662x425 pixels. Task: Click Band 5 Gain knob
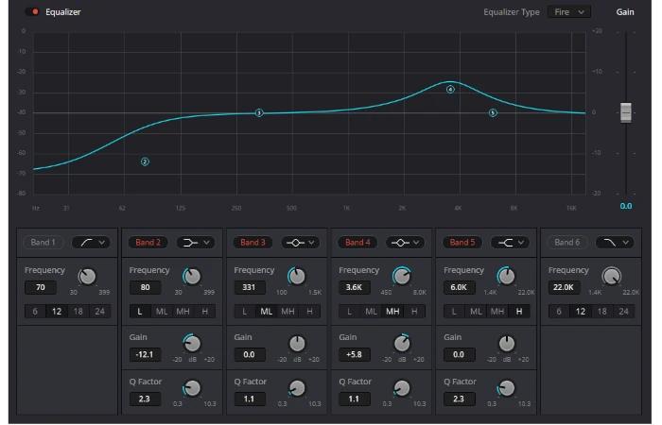click(x=506, y=344)
